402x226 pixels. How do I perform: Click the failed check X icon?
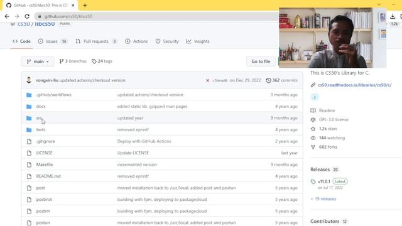click(207, 80)
